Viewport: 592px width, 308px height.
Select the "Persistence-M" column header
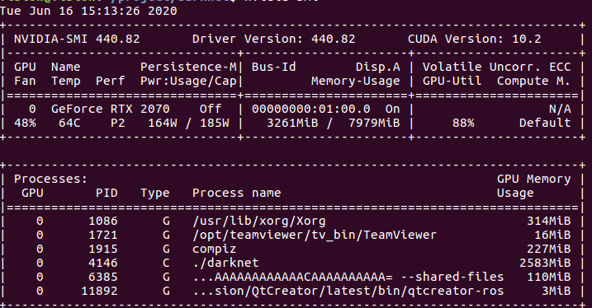click(188, 67)
